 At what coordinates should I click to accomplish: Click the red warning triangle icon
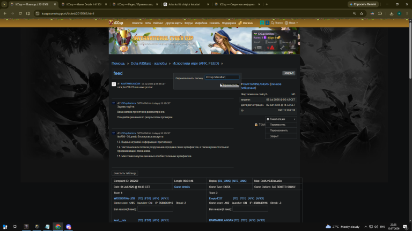(x=272, y=48)
